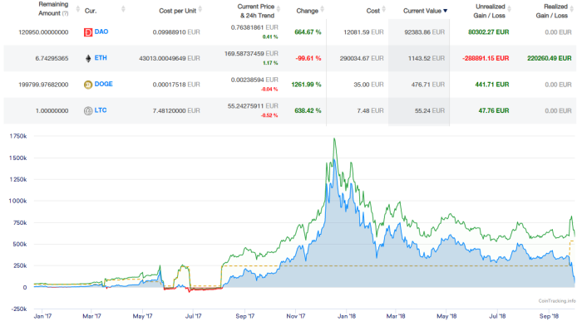
Task: Select DAO remaining amount 120950.00000000
Action: pyautogui.click(x=43, y=32)
